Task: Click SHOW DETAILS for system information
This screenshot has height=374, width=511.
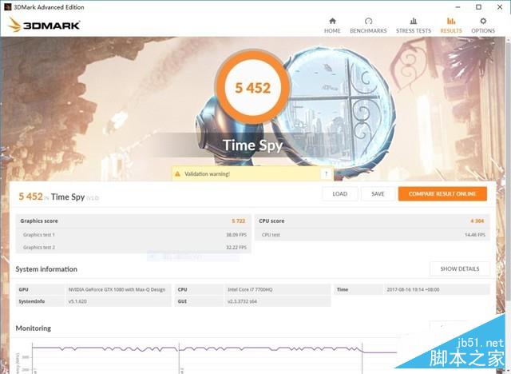Action: pos(460,269)
